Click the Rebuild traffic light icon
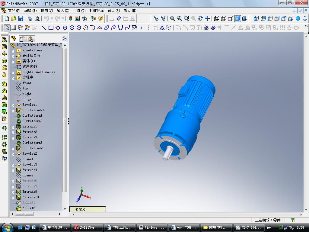The width and height of the screenshot is (309, 232). (71, 18)
